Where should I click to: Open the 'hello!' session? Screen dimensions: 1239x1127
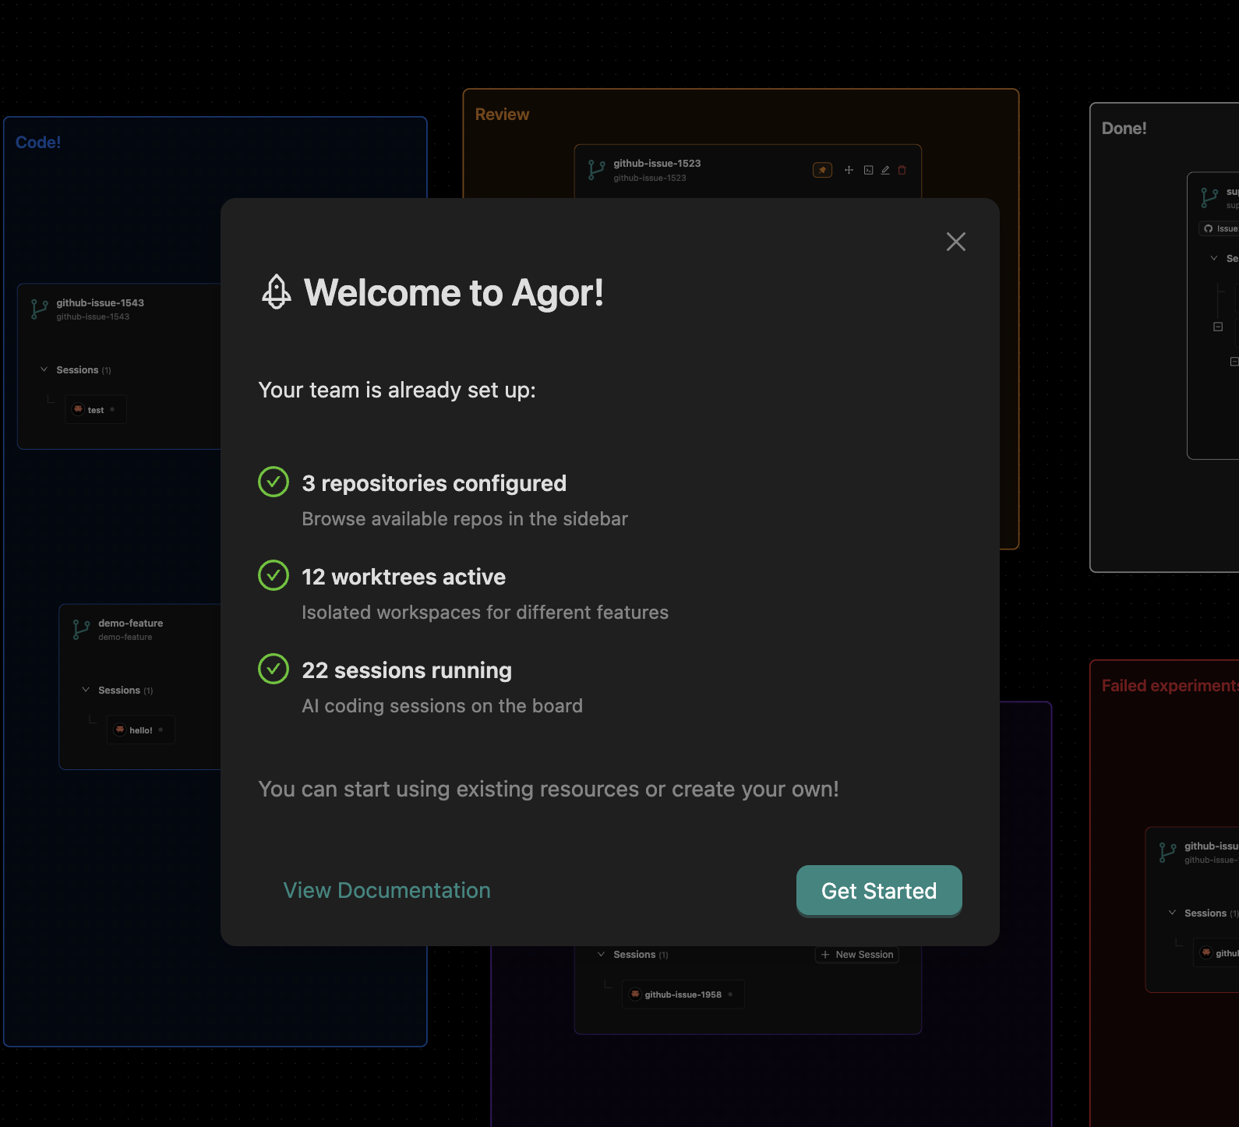[140, 730]
